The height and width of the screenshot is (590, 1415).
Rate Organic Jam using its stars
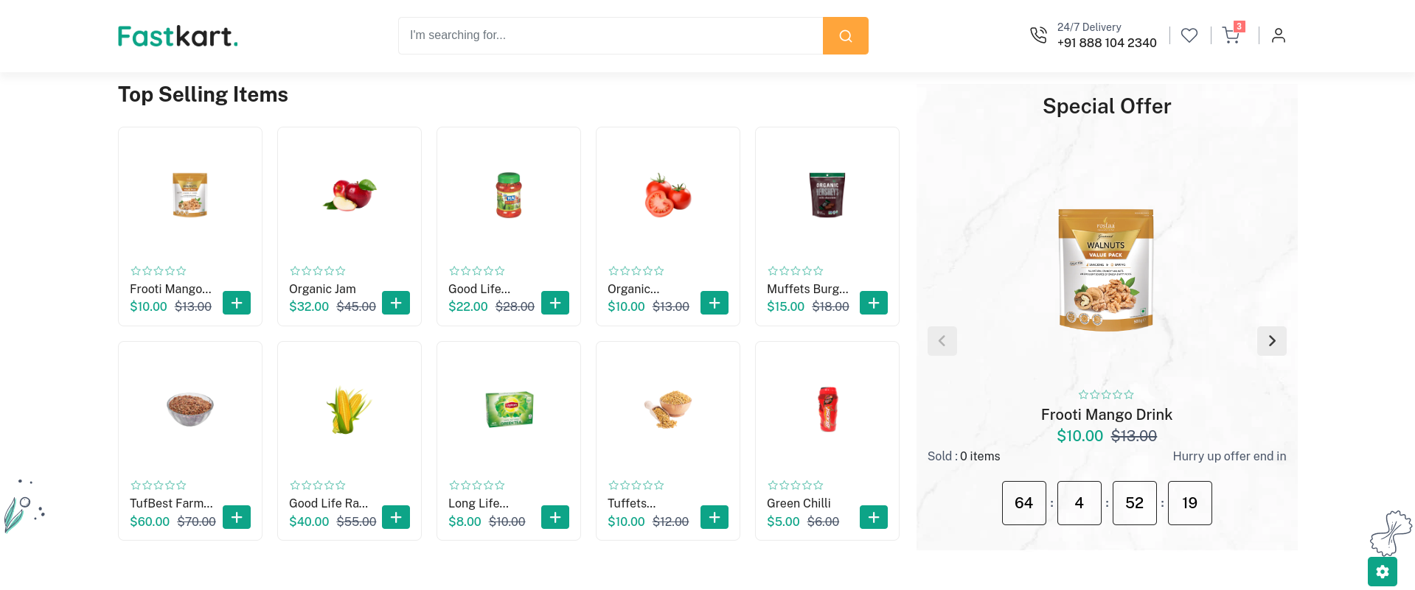(318, 271)
